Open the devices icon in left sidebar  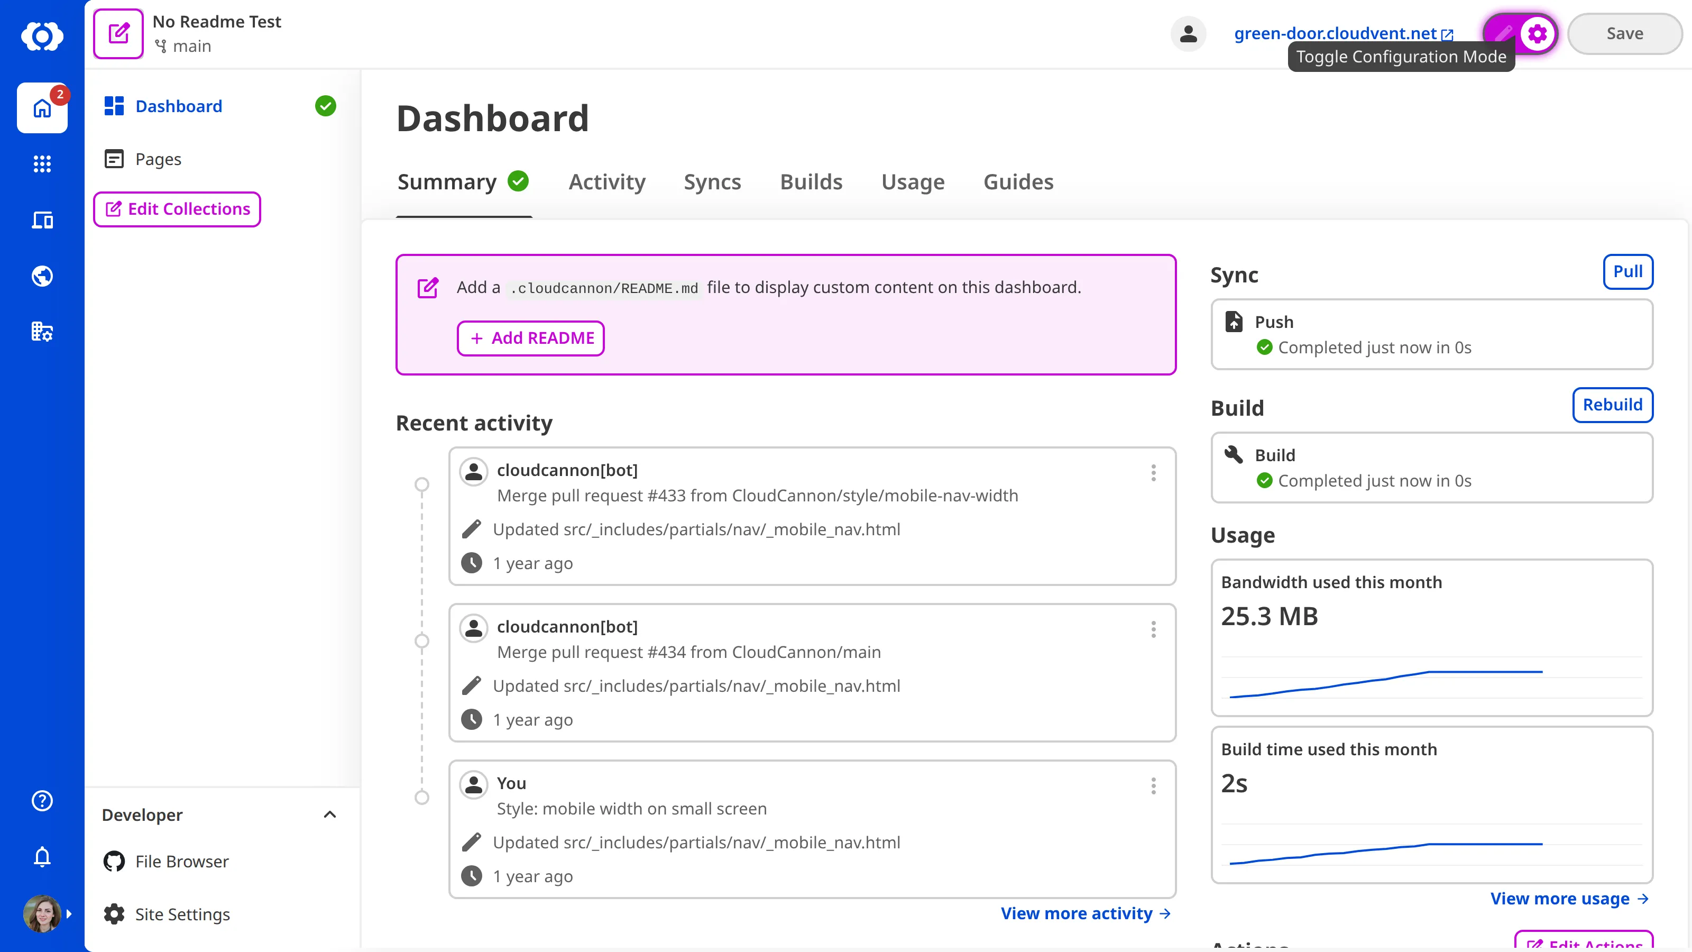click(42, 220)
